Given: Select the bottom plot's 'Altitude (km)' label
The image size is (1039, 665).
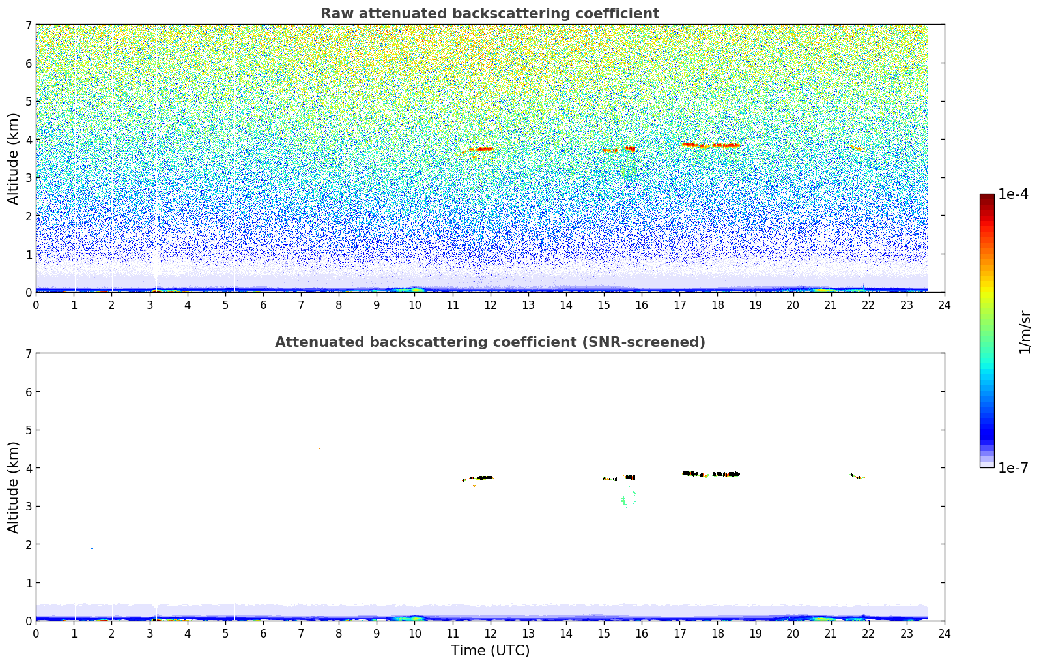Looking at the screenshot, I should click(14, 487).
